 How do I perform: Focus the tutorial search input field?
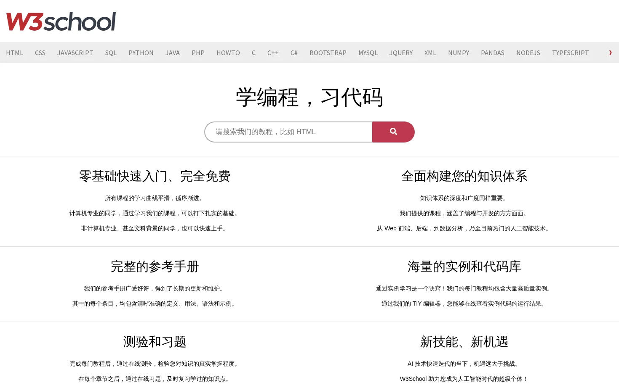tap(288, 132)
